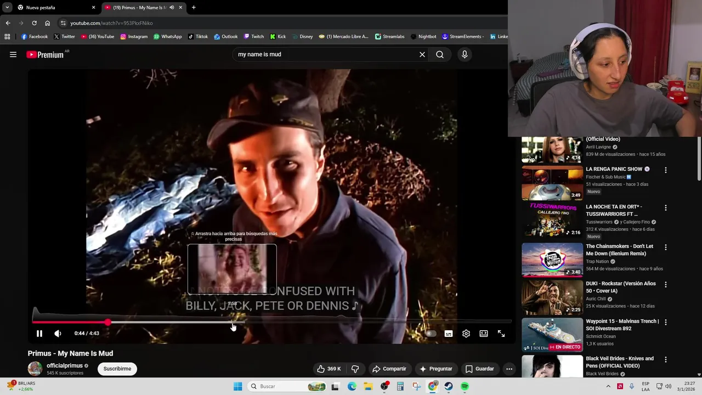Open the player settings gear
Viewport: 702px width, 395px height.
click(x=466, y=334)
